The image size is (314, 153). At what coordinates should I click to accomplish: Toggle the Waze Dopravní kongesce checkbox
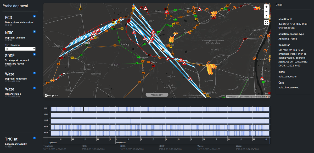(x=35, y=73)
